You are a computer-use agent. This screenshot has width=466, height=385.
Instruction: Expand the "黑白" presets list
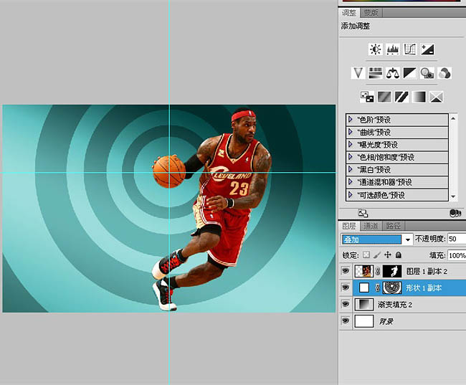click(351, 170)
